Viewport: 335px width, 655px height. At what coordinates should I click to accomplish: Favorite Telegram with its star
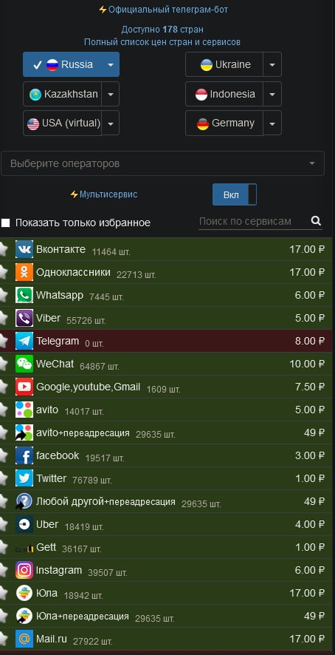pos(4,341)
